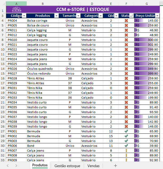Click the select-all corner triangle
Image resolution: width=163 pixels, height=169 pixels.
point(4,4)
